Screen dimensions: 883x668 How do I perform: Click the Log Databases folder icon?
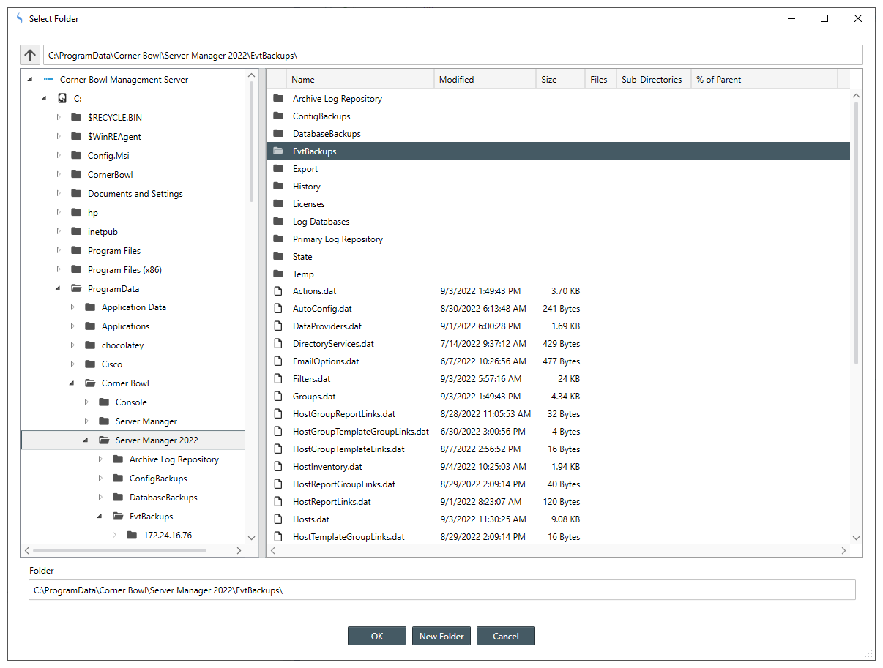[x=277, y=222]
